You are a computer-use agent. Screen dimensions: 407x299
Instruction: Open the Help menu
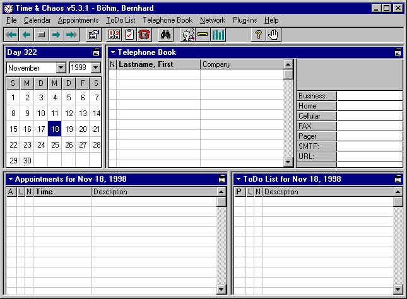[x=271, y=20]
